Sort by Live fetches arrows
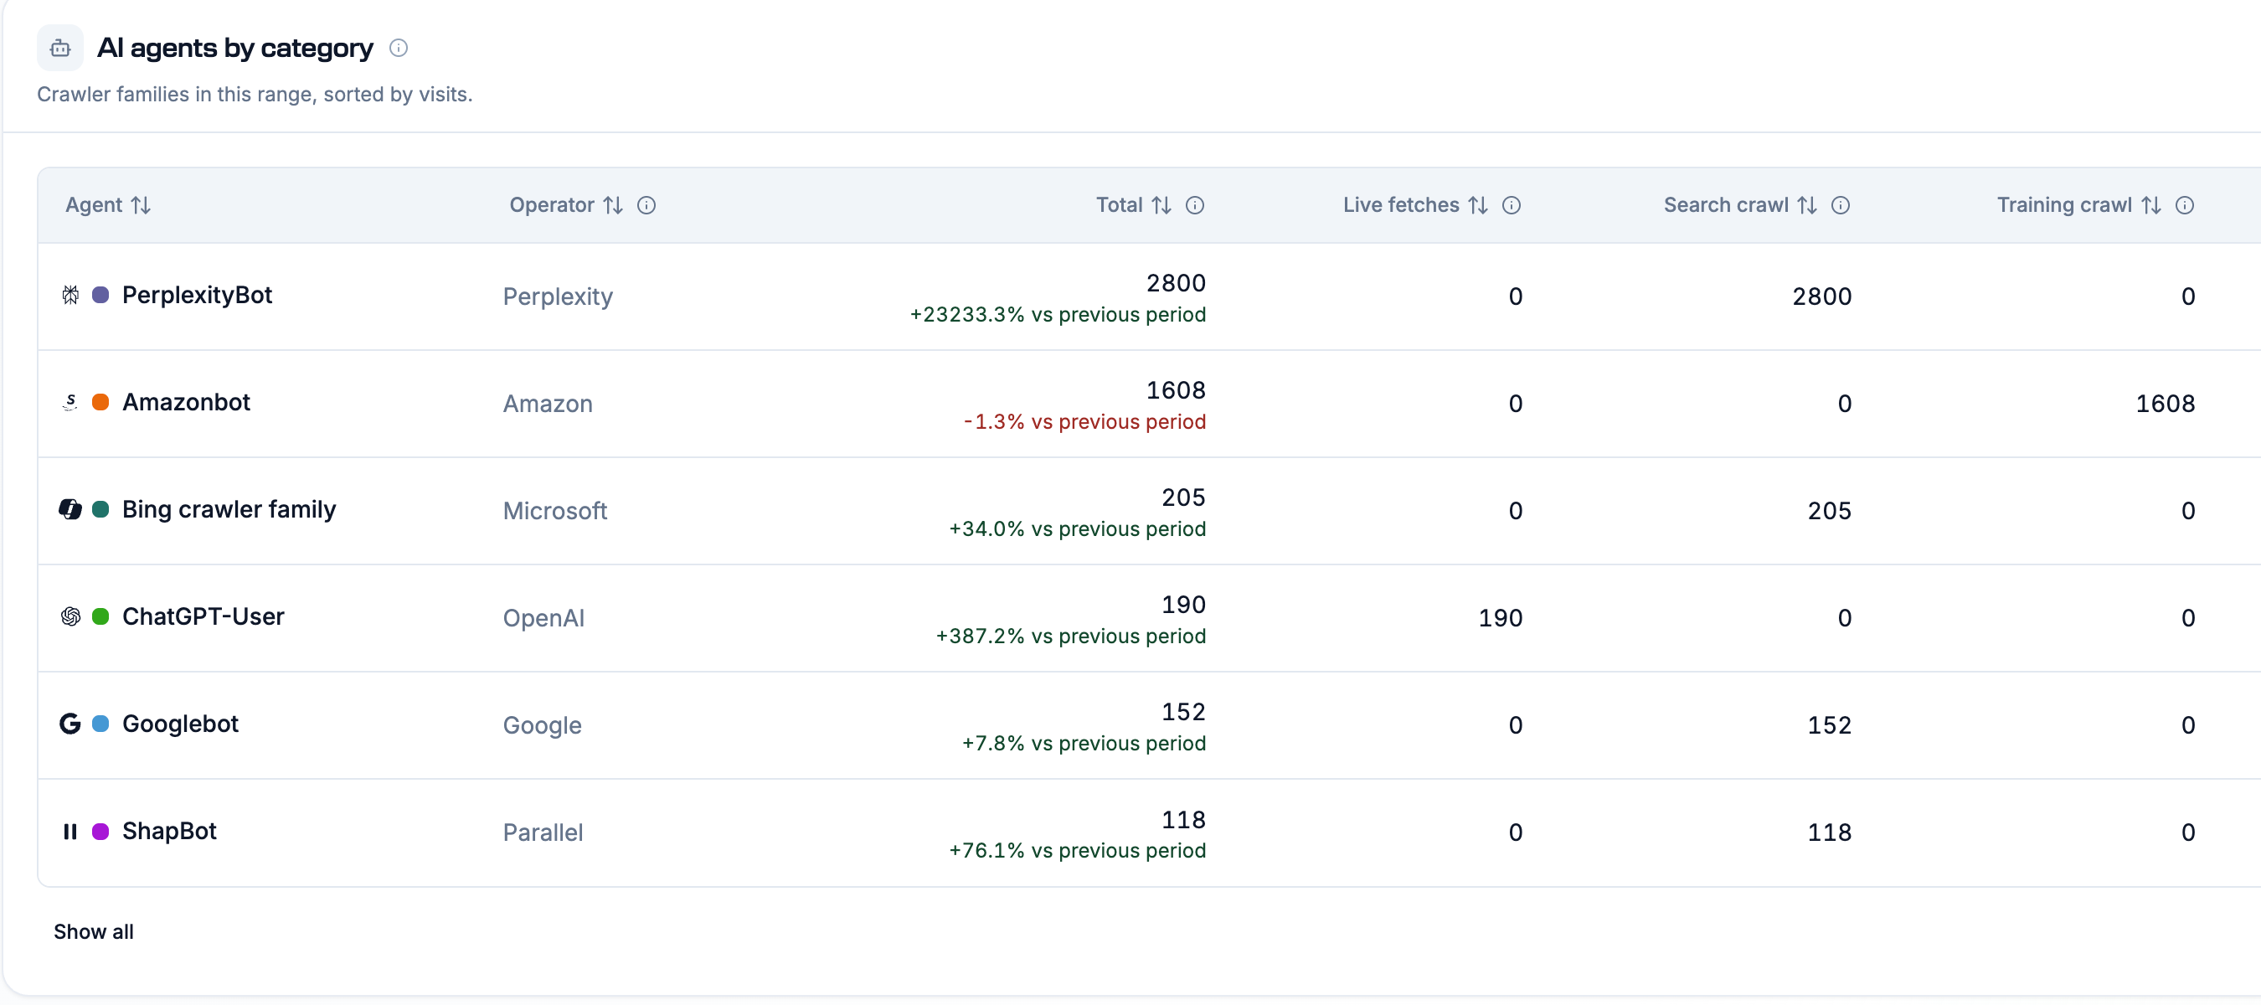This screenshot has width=2261, height=1005. (1478, 204)
